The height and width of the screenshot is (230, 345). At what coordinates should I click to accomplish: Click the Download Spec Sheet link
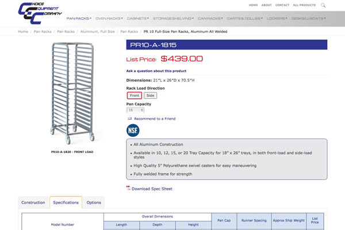pyautogui.click(x=152, y=189)
